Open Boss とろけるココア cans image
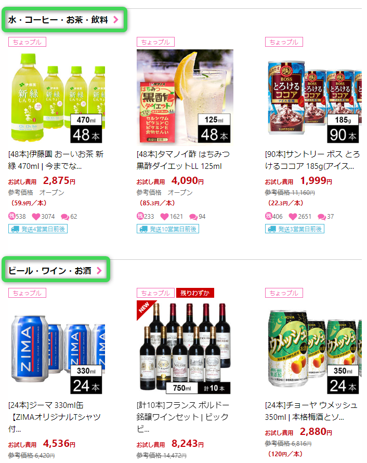Image resolution: width=367 pixels, height=463 pixels. click(x=313, y=98)
